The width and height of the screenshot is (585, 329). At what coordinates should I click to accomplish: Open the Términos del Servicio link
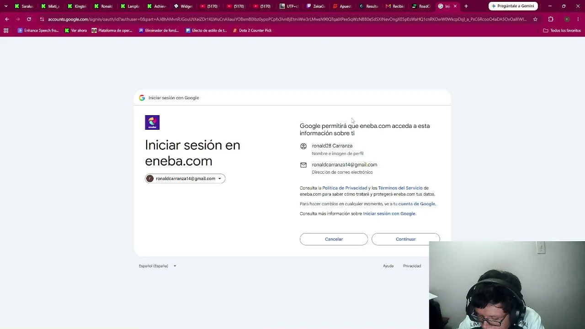[x=400, y=188]
